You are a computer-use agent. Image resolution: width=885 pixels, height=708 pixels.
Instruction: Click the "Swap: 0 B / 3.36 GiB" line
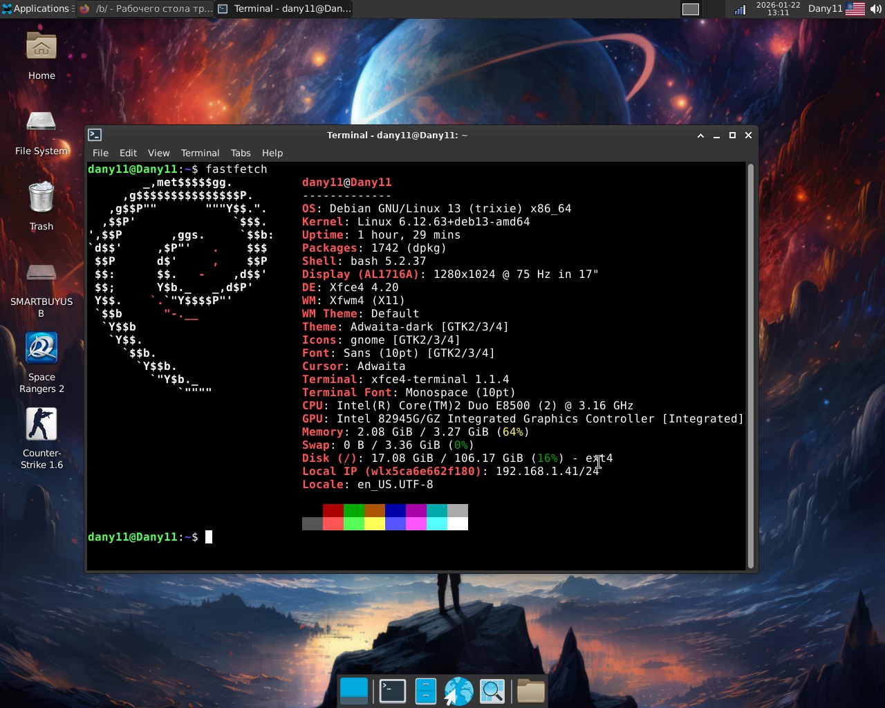(389, 445)
